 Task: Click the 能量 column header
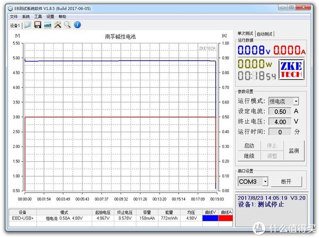point(169,212)
